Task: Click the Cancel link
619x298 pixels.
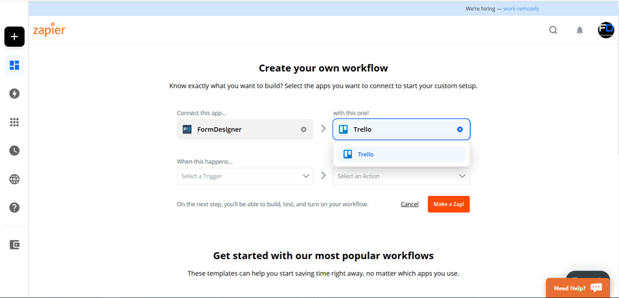Action: (x=409, y=204)
